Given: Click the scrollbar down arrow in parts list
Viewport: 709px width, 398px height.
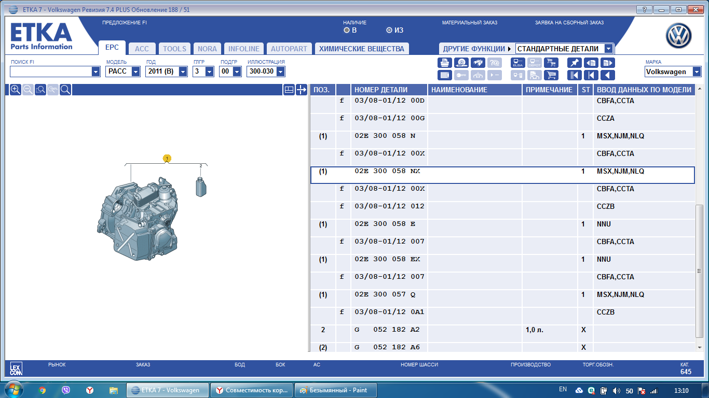Looking at the screenshot, I should tap(700, 347).
